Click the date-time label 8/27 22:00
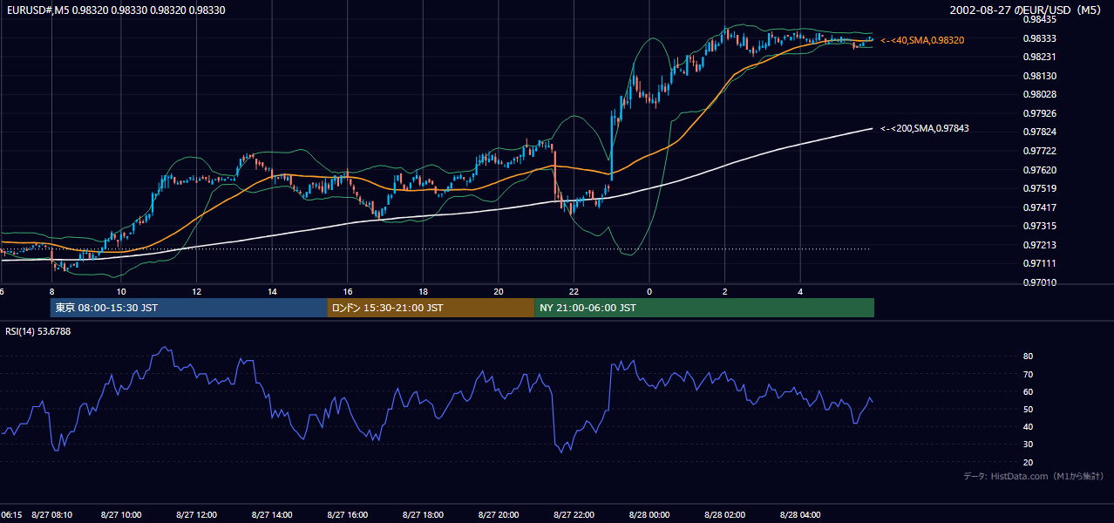Image resolution: width=1114 pixels, height=523 pixels. 574,515
